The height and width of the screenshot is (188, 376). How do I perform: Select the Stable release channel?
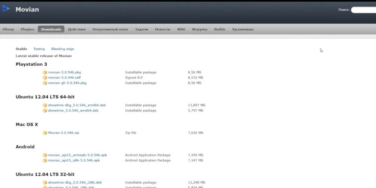pos(21,49)
